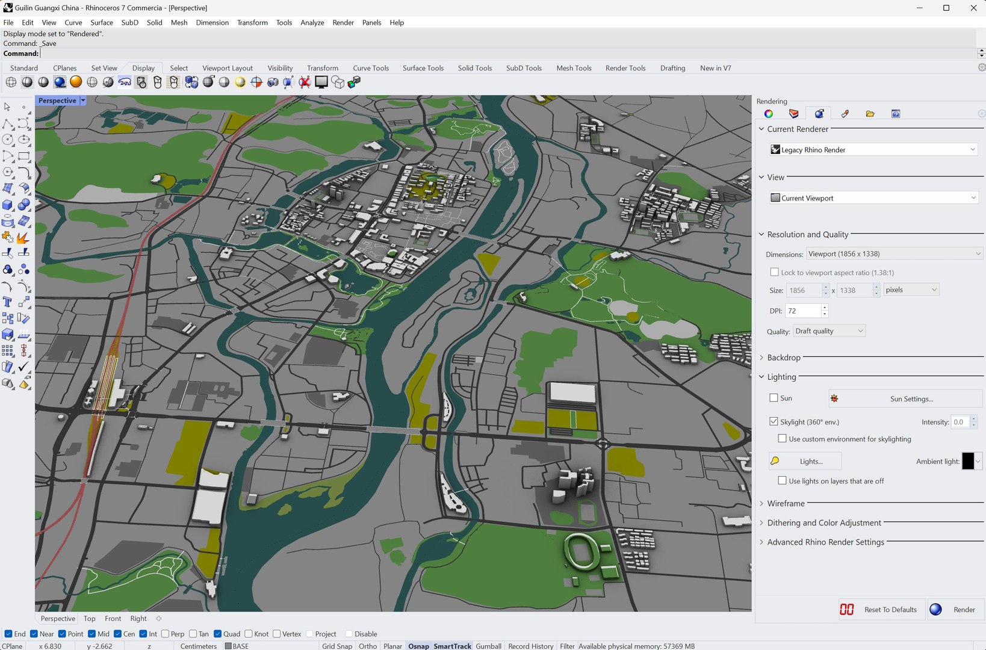The image size is (986, 650).
Task: Select the Boolean union spheres tool
Action: [x=24, y=205]
